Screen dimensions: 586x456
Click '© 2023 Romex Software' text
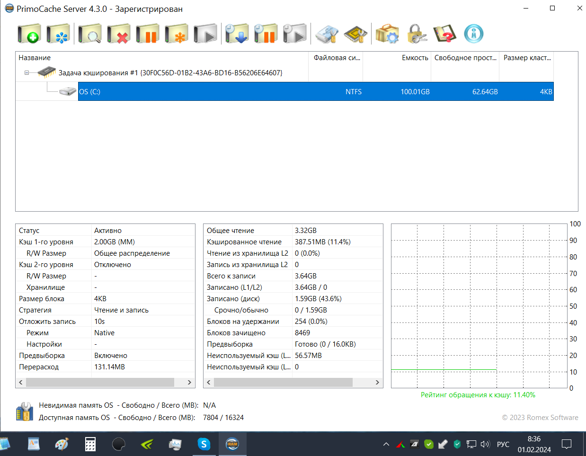pyautogui.click(x=540, y=418)
